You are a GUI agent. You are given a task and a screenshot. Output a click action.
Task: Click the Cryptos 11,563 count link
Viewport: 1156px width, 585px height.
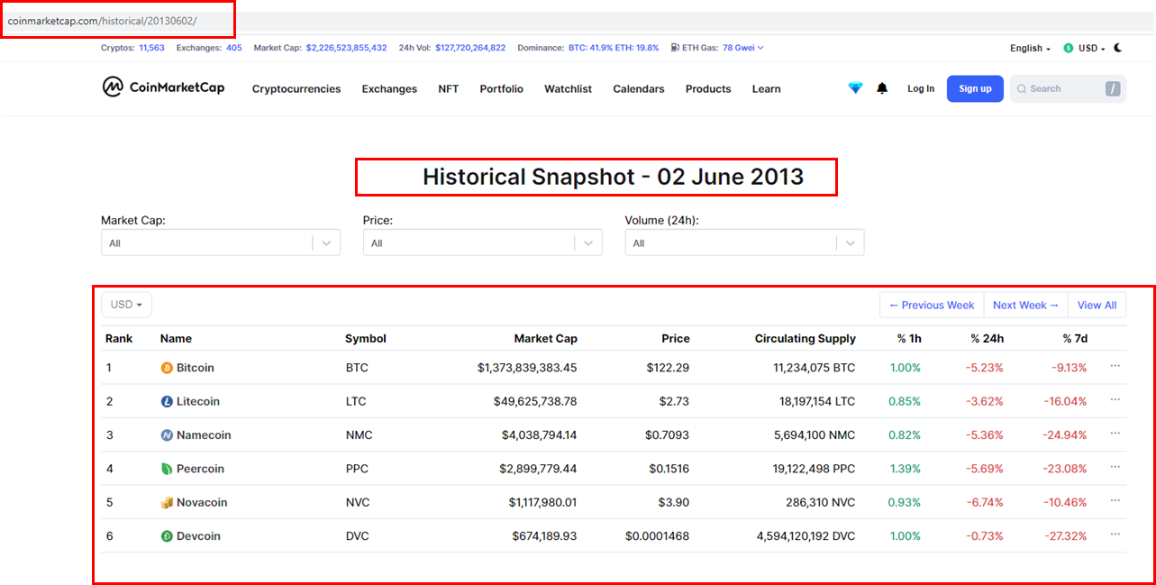(x=151, y=48)
